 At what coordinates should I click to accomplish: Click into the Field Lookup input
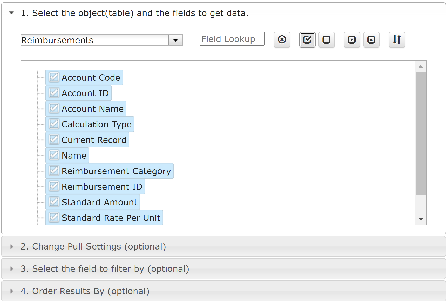point(232,39)
